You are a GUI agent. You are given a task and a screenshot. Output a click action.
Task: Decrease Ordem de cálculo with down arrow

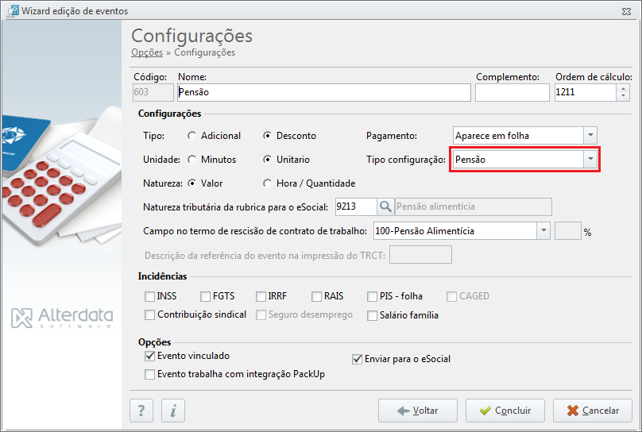[623, 97]
